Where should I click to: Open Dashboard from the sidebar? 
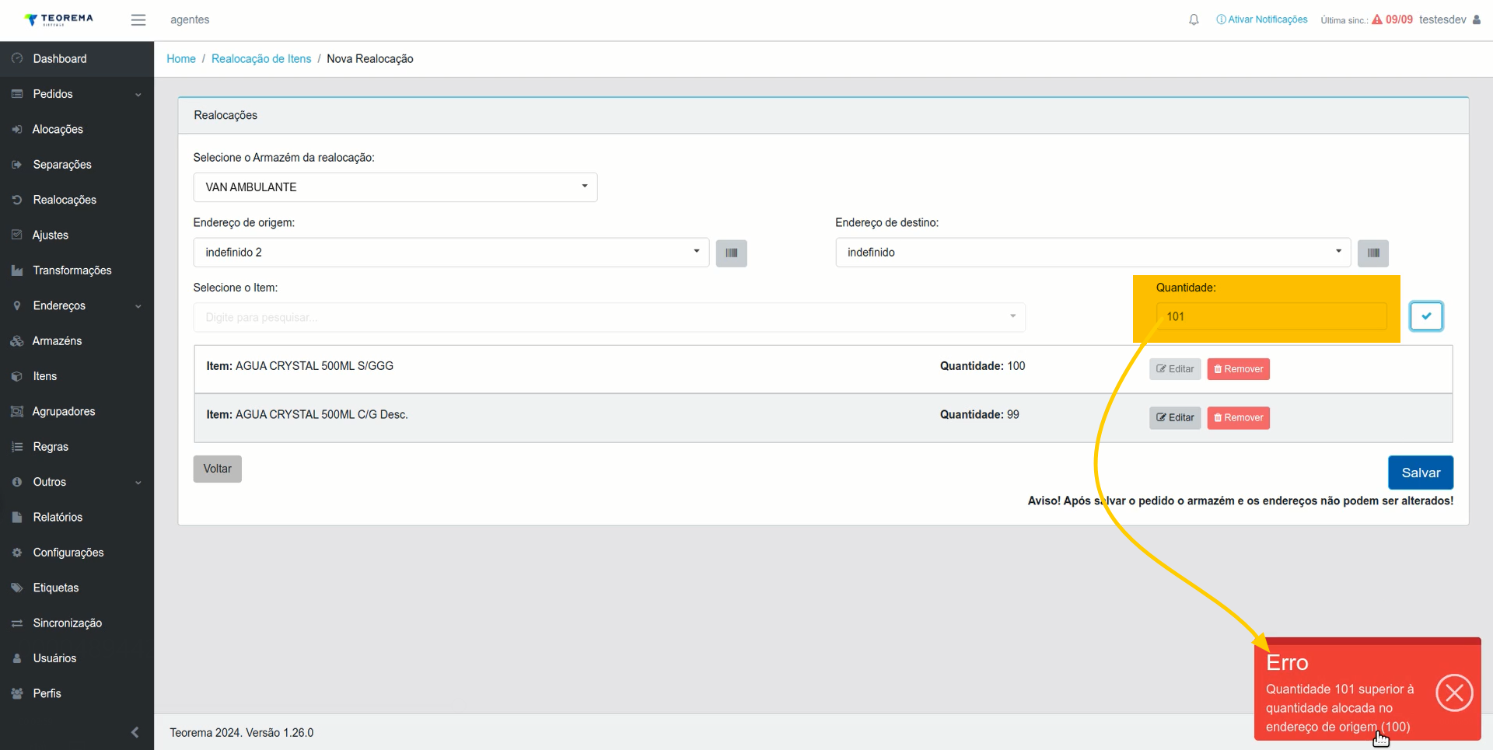[77, 59]
